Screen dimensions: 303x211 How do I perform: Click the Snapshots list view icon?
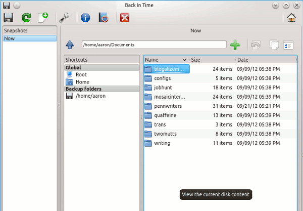pos(288,45)
